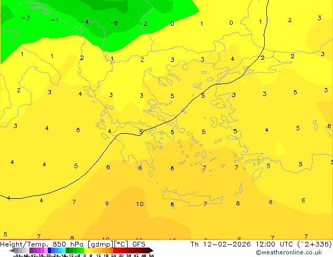Click the '12:00 UTC' time label

click(x=274, y=244)
